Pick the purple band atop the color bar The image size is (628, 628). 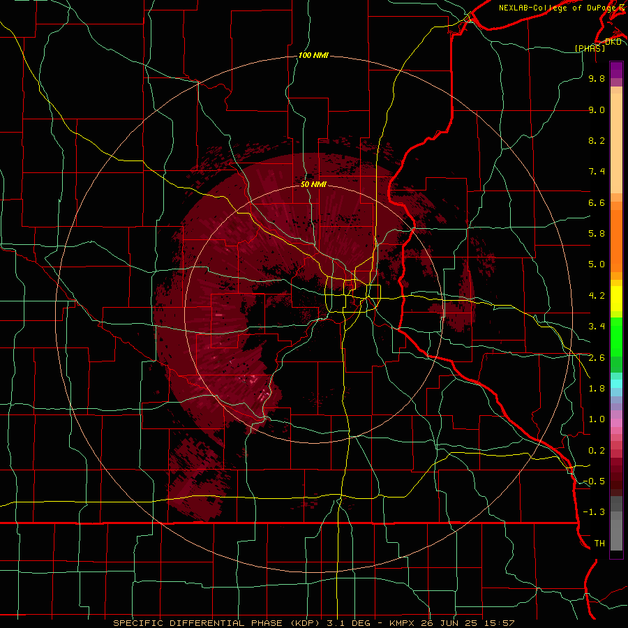click(x=616, y=70)
